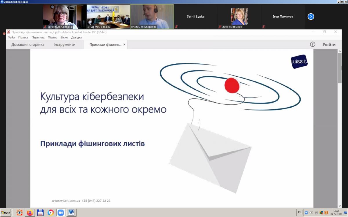Click muted mic icon on Iryna Hubeladze tile

point(220,27)
